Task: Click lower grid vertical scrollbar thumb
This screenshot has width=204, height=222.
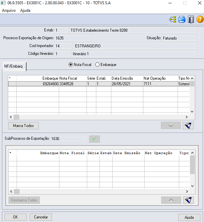Action: coord(192,165)
